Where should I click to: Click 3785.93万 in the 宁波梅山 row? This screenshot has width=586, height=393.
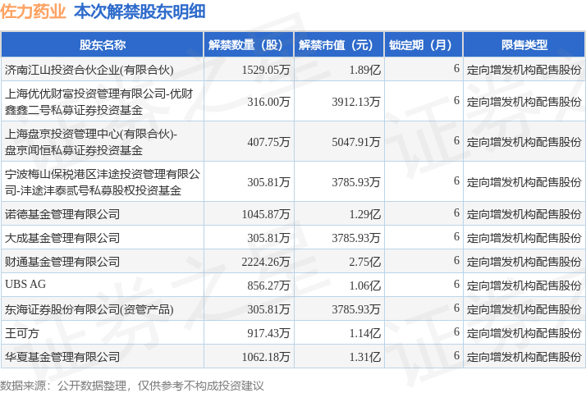[356, 182]
